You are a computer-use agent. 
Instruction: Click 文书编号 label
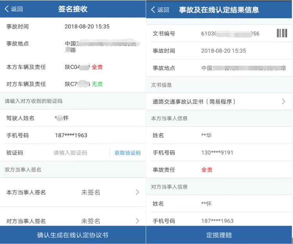(164, 34)
